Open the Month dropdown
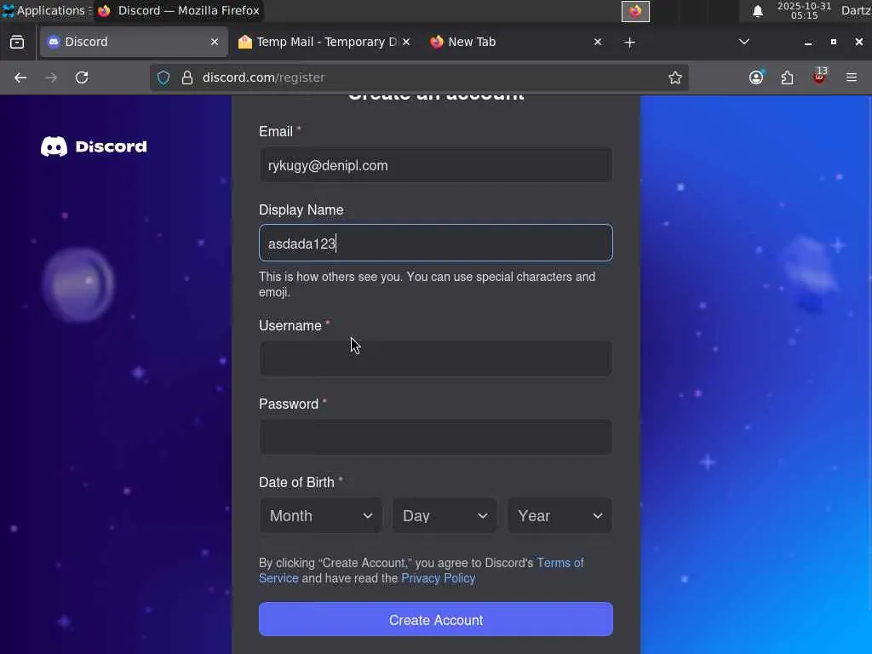This screenshot has width=872, height=654. (x=321, y=515)
